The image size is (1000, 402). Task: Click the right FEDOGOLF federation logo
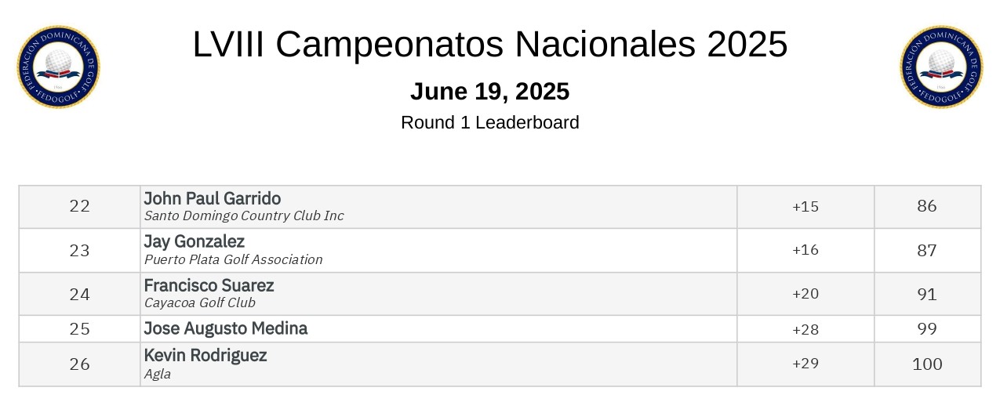pyautogui.click(x=941, y=67)
